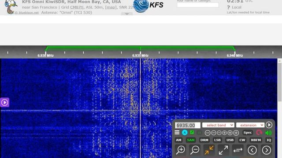Select SAM demodulation mode
The image size is (282, 158).
191,140
